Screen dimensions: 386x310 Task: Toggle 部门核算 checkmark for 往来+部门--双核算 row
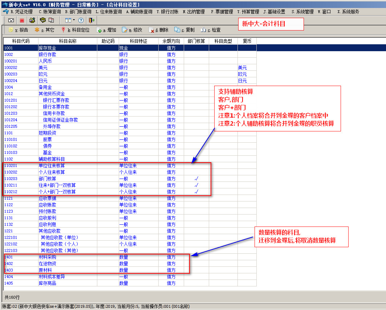[x=196, y=185]
